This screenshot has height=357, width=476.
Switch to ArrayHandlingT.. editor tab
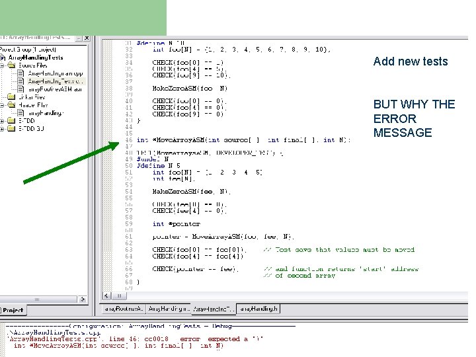[214, 309]
